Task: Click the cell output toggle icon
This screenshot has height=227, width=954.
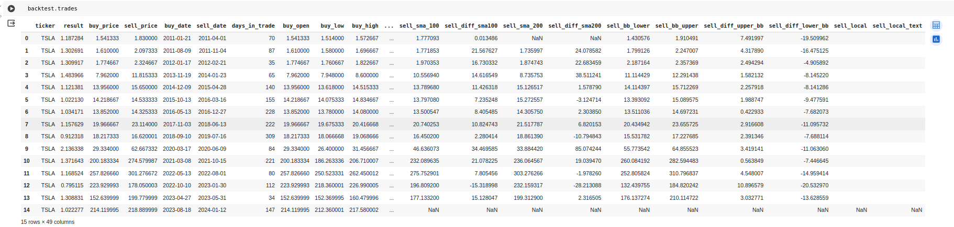Action: pyautogui.click(x=11, y=23)
